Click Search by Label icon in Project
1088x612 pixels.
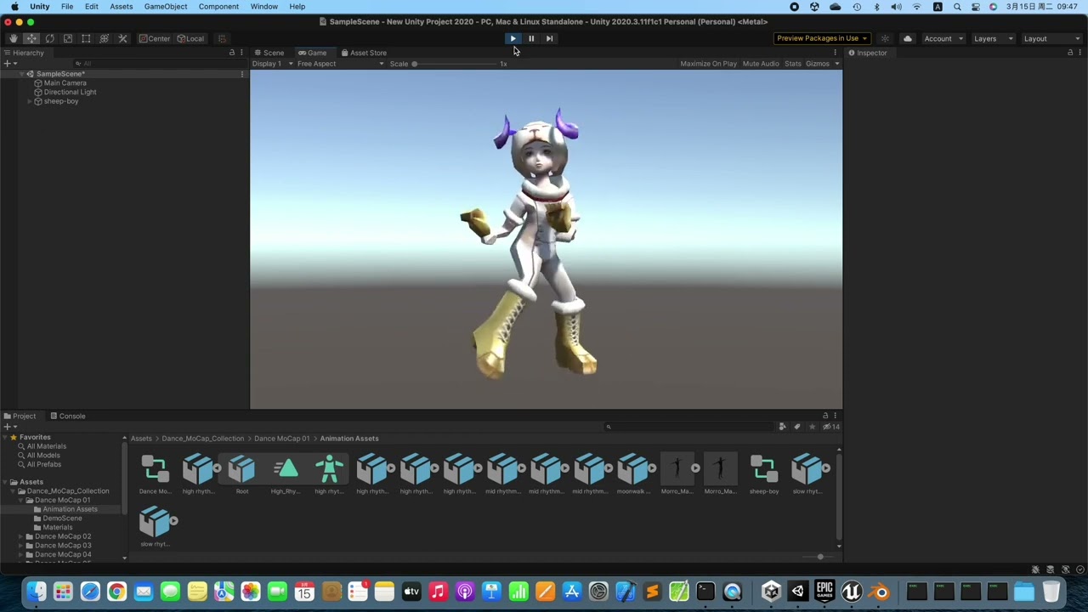(797, 427)
